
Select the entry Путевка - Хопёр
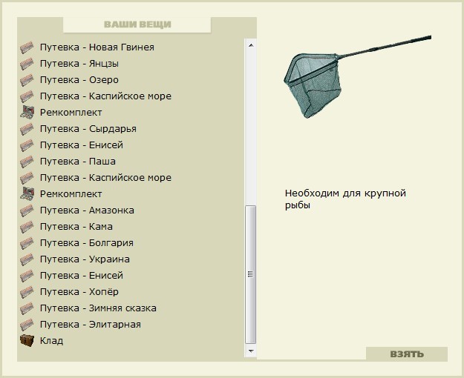coord(79,292)
